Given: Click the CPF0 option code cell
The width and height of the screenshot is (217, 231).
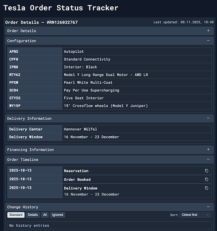Looking at the screenshot, I should click(35, 59).
